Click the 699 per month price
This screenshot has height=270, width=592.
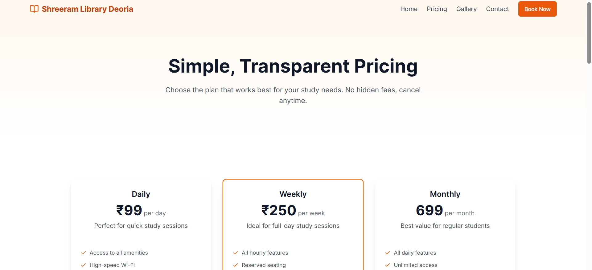tap(445, 211)
